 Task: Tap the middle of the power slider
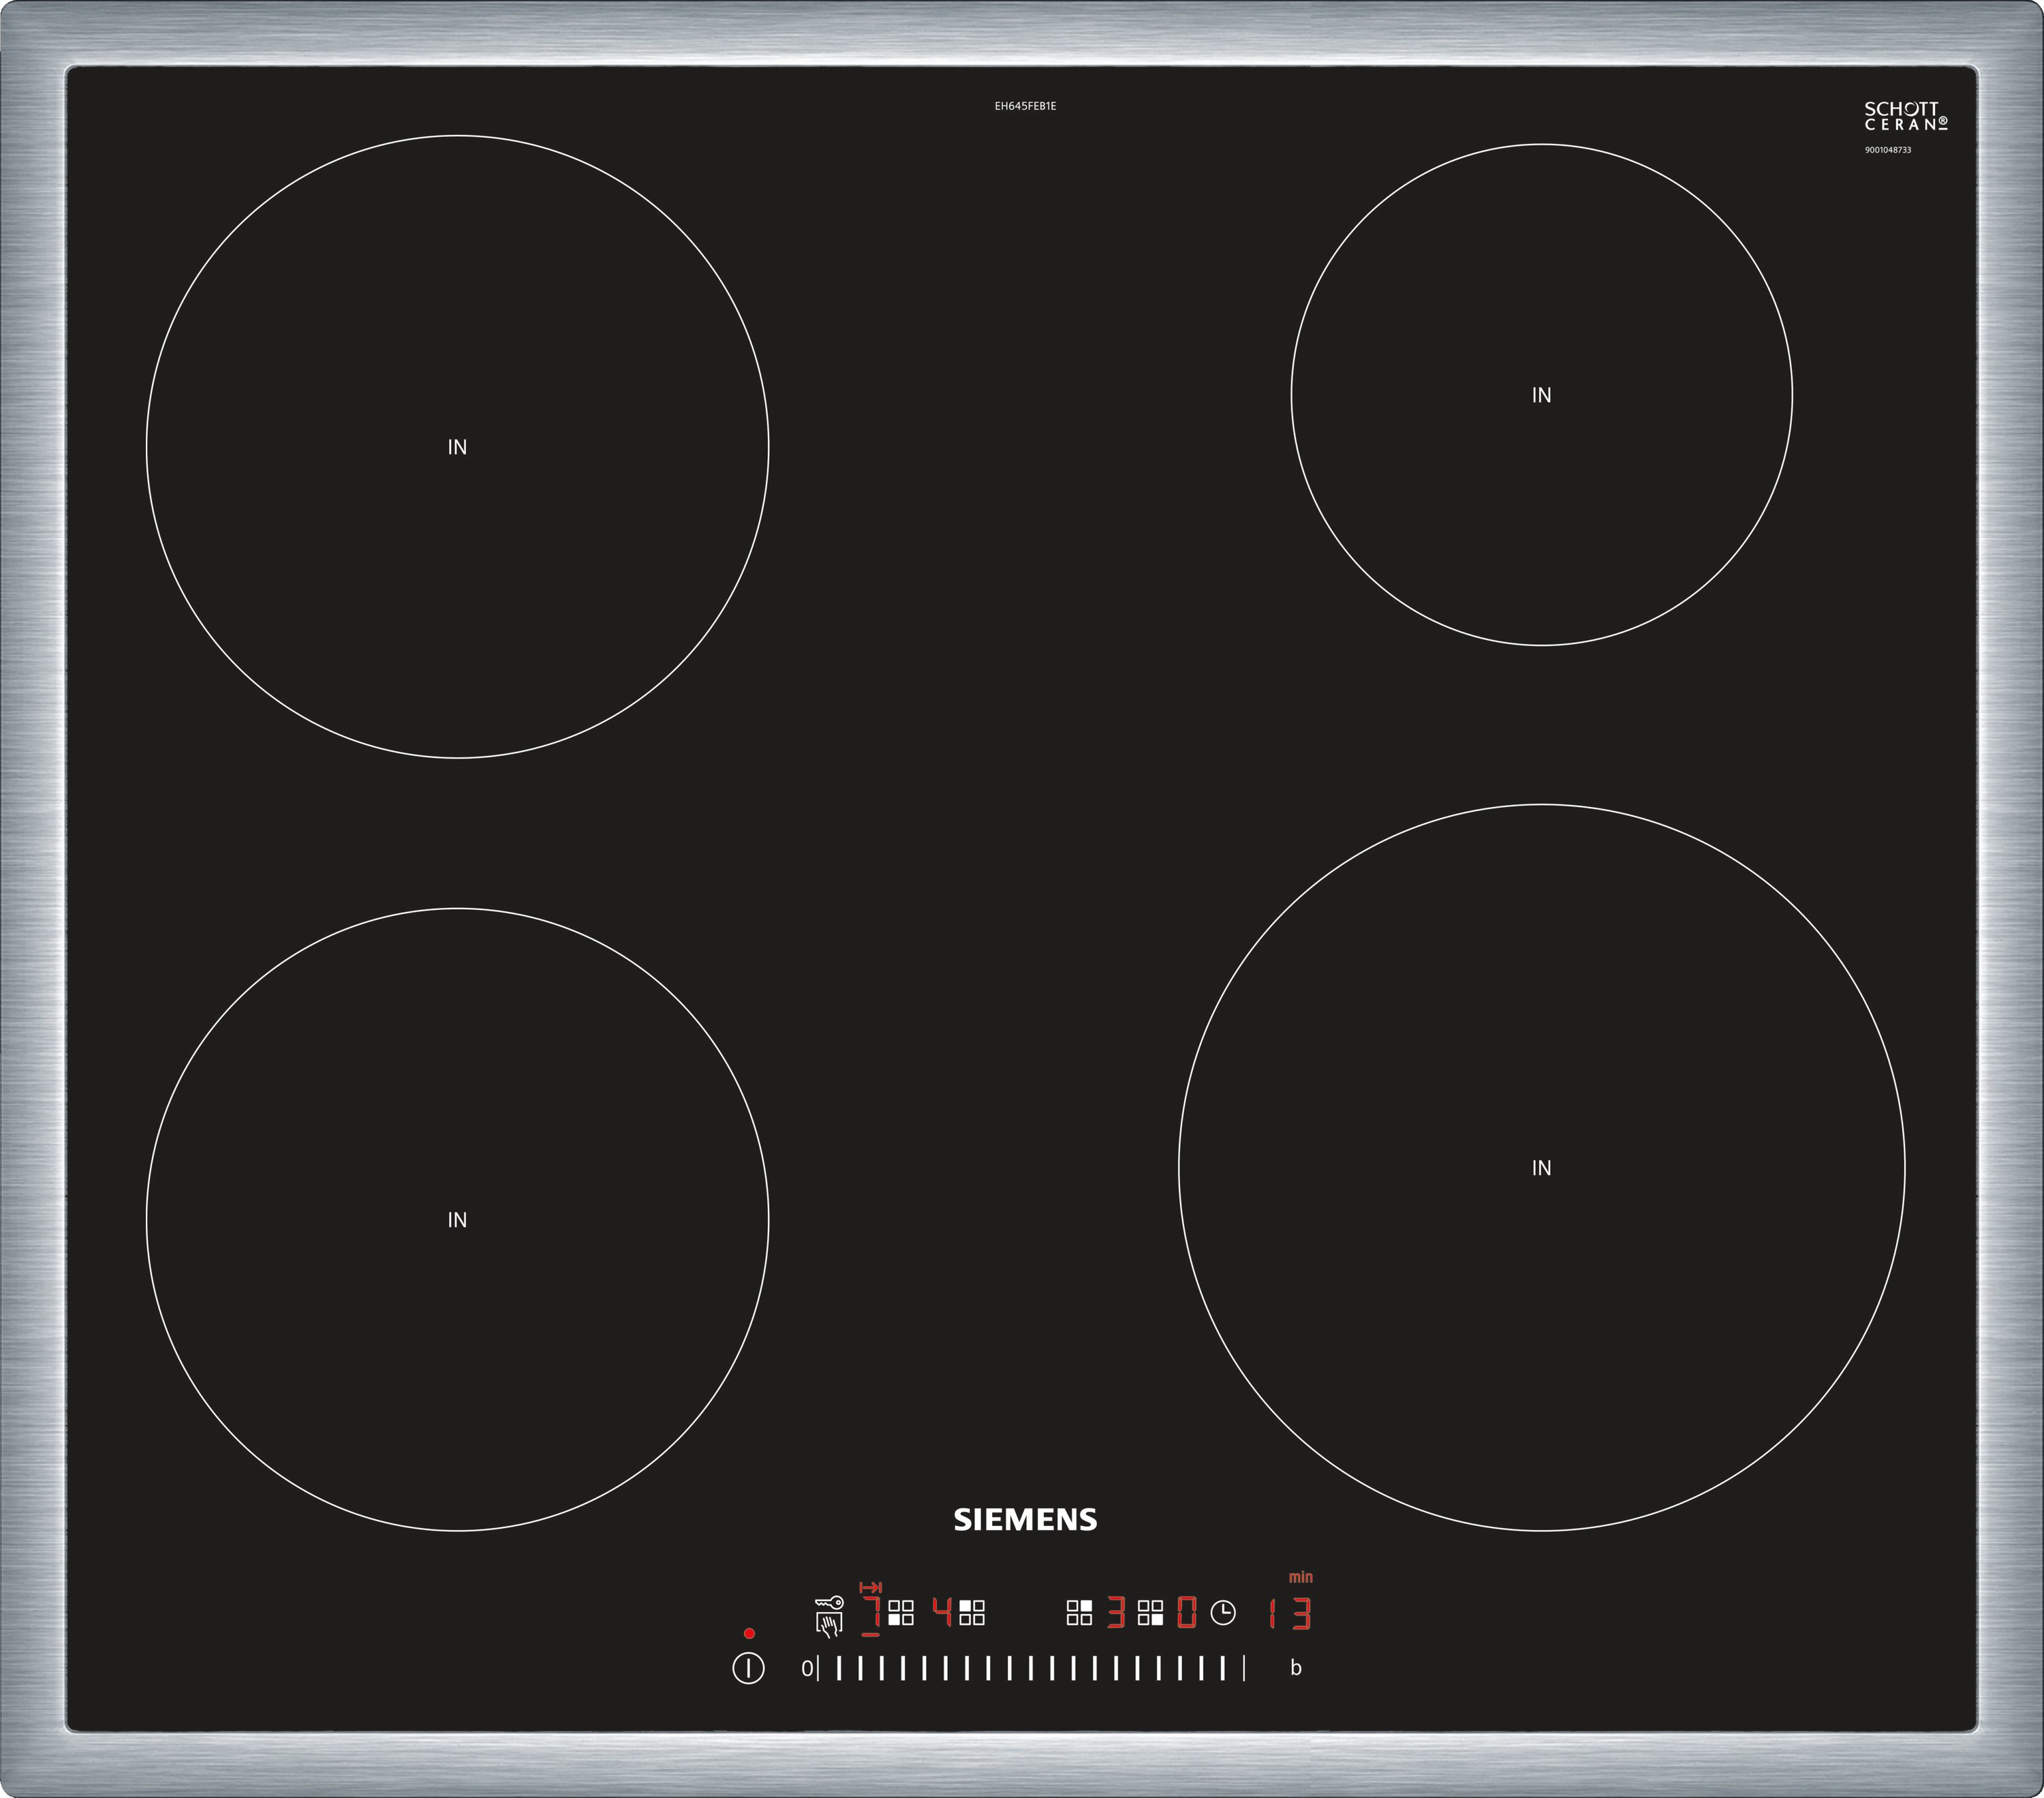[x=1031, y=1668]
